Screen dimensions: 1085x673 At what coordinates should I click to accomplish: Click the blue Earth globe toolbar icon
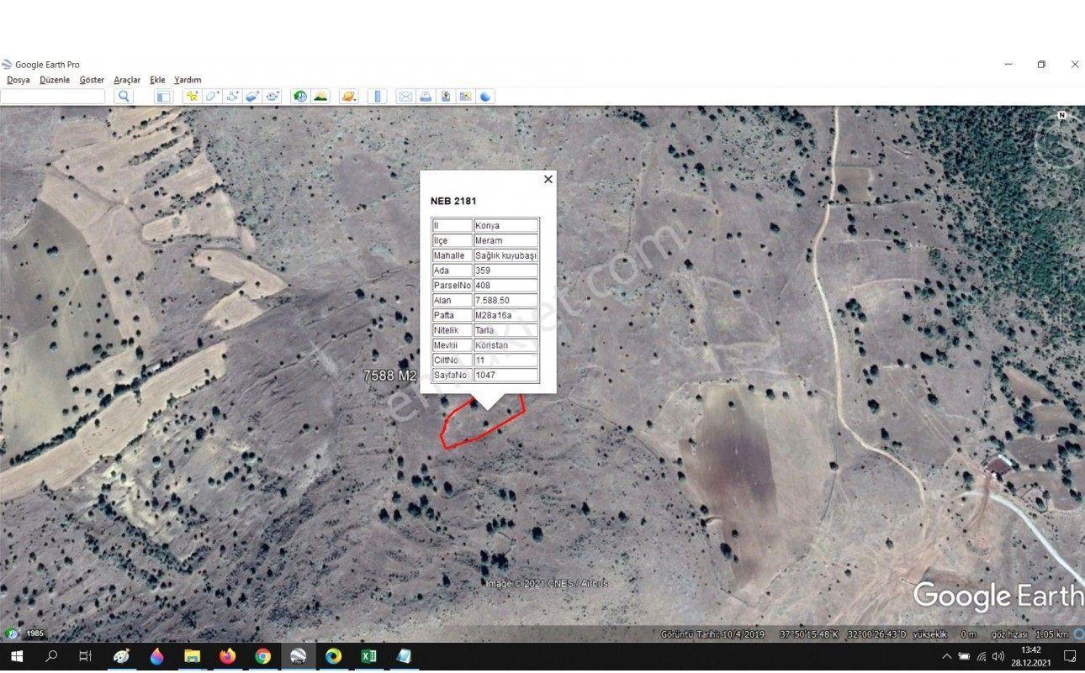[x=485, y=97]
